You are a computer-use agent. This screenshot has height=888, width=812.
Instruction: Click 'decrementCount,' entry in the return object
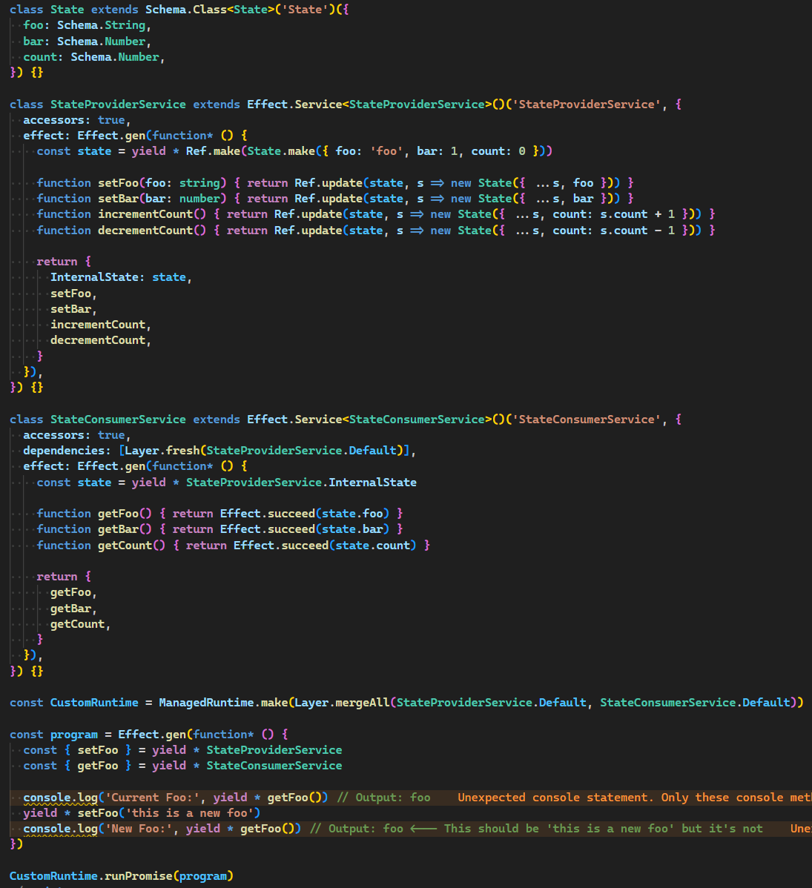pyautogui.click(x=101, y=340)
